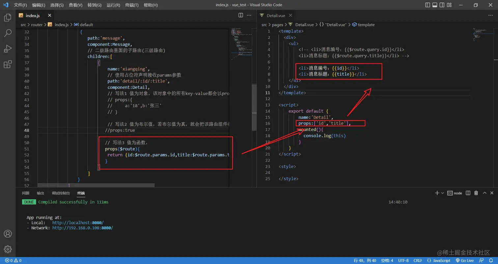Open the 帮助(H) menu
498x264 pixels.
click(x=151, y=5)
